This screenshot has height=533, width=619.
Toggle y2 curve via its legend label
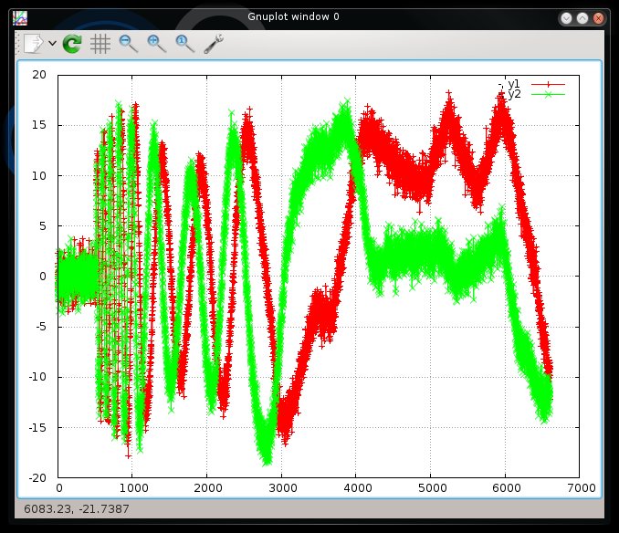tap(513, 94)
